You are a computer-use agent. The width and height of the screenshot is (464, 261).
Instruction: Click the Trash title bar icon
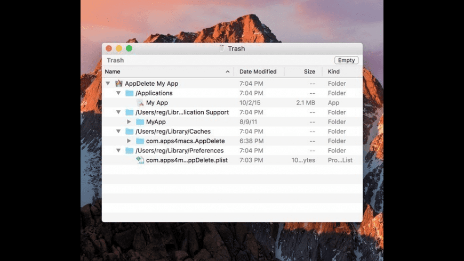[222, 48]
